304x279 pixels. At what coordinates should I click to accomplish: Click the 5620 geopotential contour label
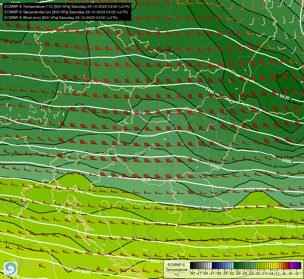click(86, 272)
